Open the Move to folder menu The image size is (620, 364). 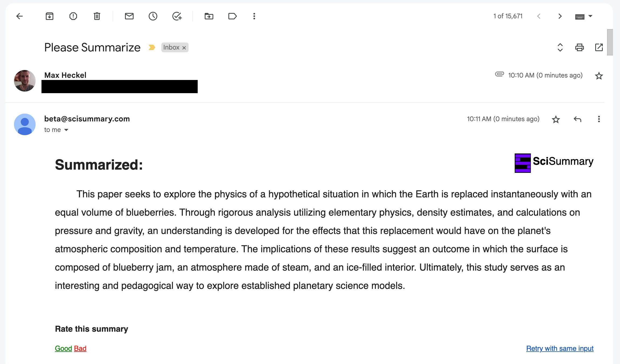click(209, 16)
